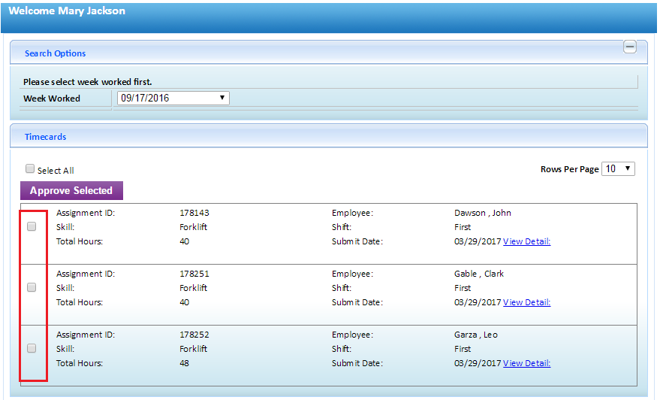660x400 pixels.
Task: Select assignment ID value 178252
Action: coord(194,335)
